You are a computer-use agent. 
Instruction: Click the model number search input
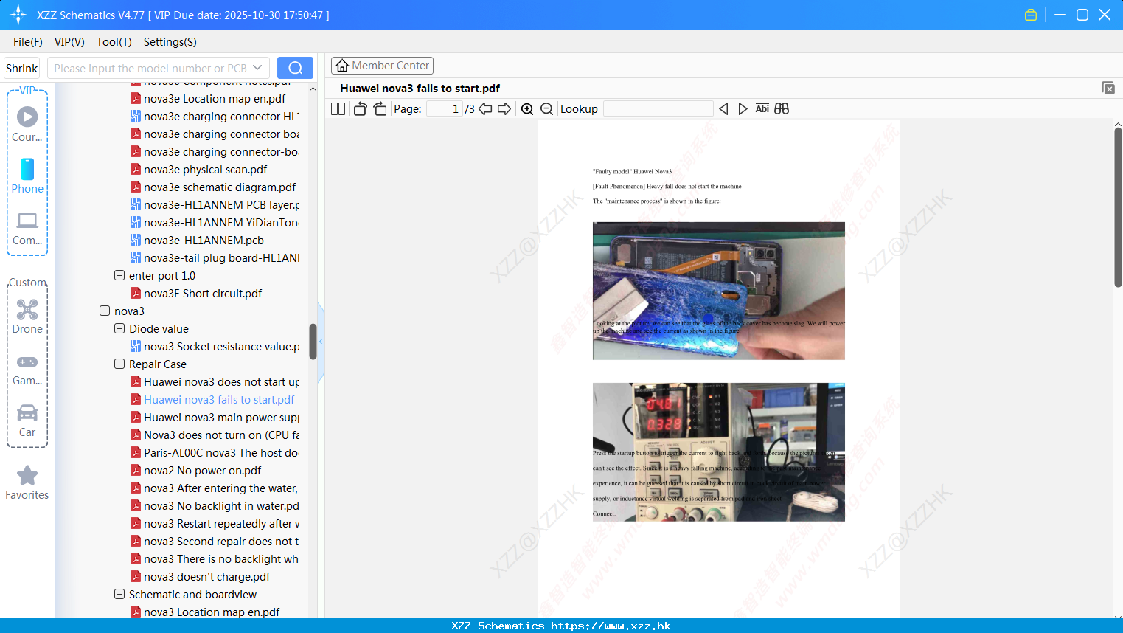tap(150, 68)
